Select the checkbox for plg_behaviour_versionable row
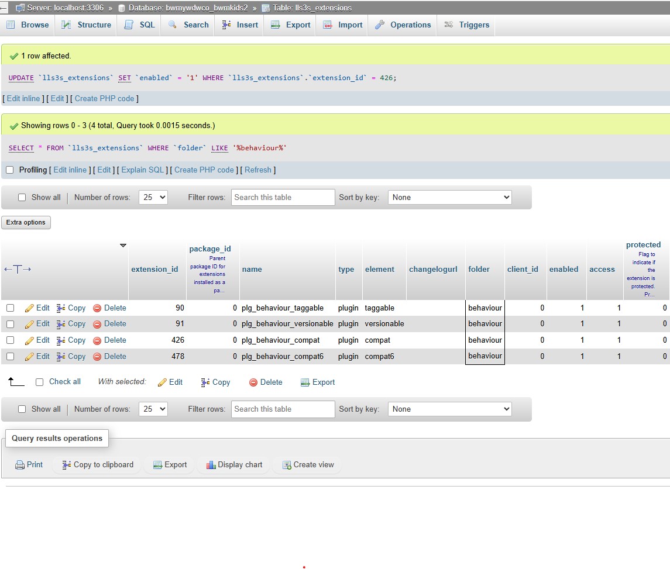The width and height of the screenshot is (670, 569). pos(10,324)
